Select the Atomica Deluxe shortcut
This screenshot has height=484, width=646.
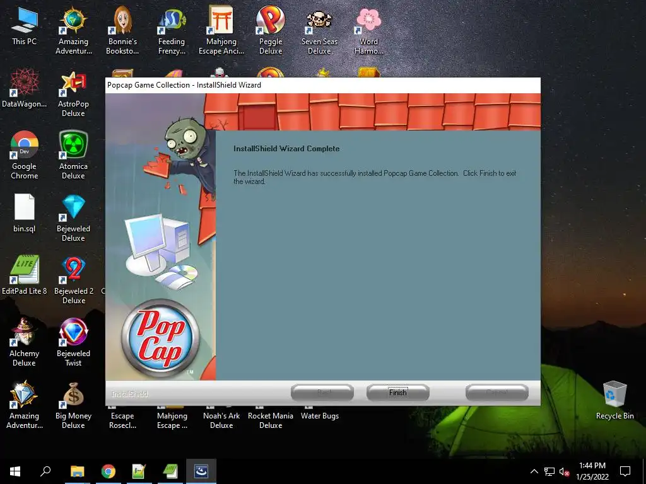coord(73,155)
